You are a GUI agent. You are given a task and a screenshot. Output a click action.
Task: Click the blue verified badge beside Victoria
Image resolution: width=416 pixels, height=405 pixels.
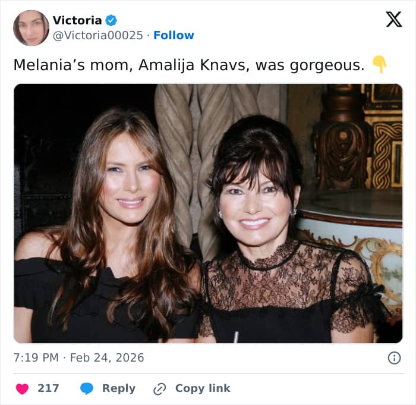111,20
